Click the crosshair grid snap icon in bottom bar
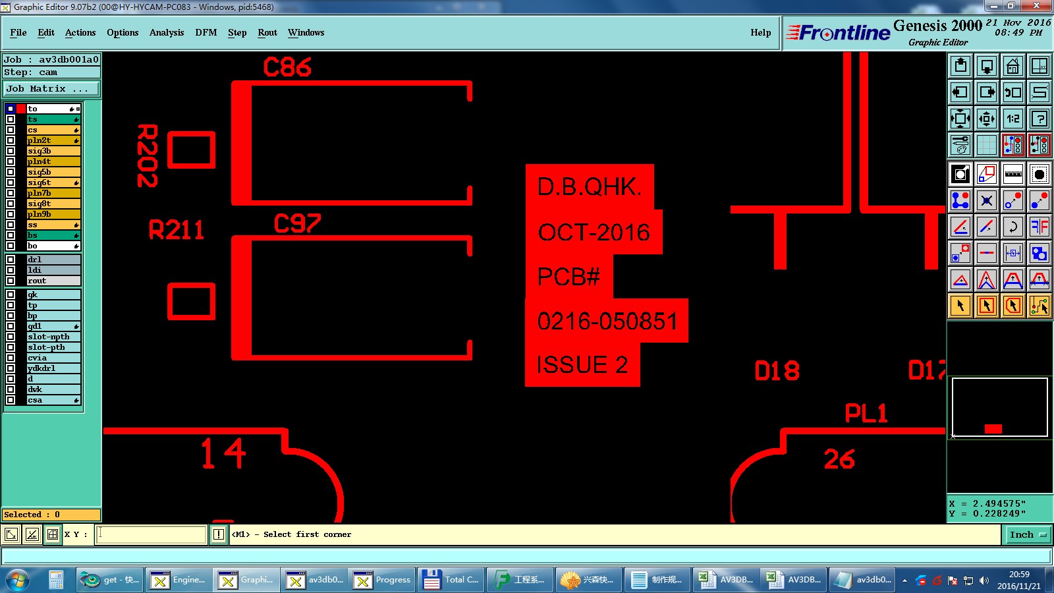 tap(53, 534)
